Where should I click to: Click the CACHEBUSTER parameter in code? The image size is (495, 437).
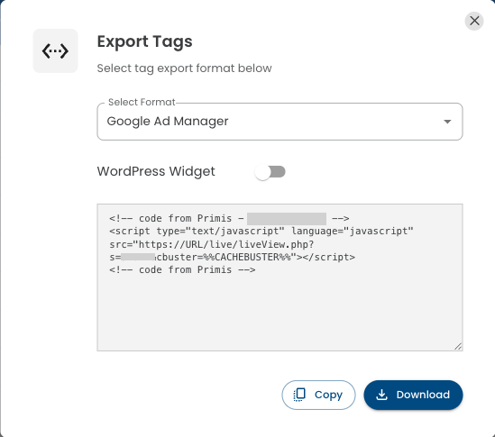(247, 257)
